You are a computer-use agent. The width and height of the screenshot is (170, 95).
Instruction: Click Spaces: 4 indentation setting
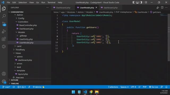coord(124,87)
